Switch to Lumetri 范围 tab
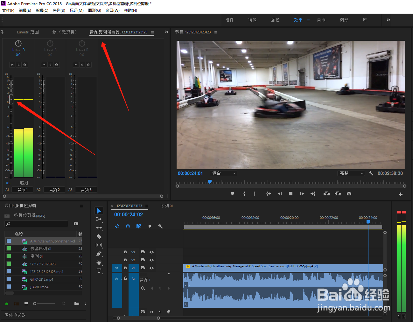 [x=28, y=32]
